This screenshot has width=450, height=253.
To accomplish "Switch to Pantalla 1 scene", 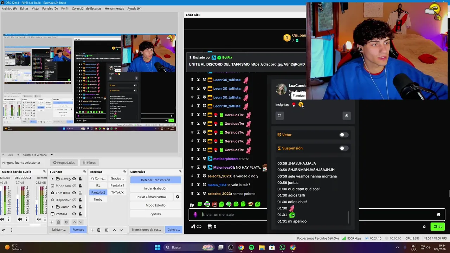I will (117, 186).
